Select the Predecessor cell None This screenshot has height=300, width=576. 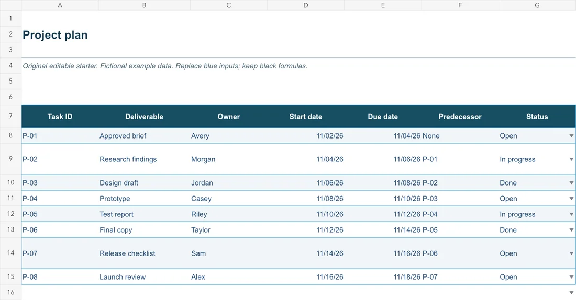point(460,136)
